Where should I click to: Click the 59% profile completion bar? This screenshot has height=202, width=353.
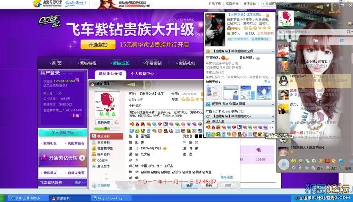pyautogui.click(x=107, y=129)
